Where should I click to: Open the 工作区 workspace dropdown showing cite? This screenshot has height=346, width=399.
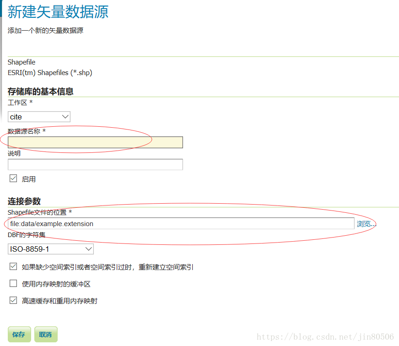(39, 117)
